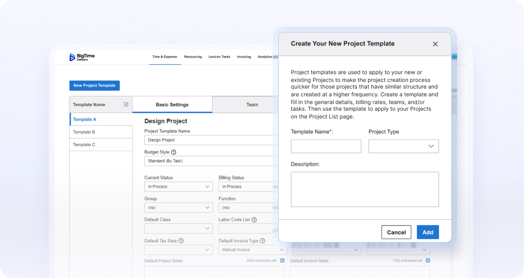Click the Default Invoice Type help icon

point(262,241)
